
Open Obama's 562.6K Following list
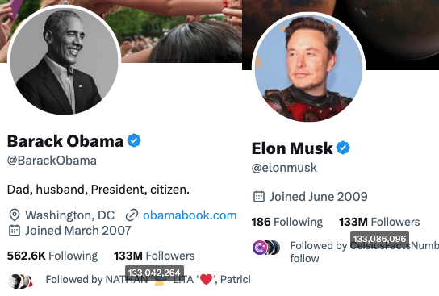[x=52, y=256]
